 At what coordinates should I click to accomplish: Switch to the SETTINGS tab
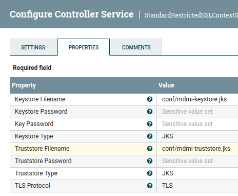[x=33, y=47]
